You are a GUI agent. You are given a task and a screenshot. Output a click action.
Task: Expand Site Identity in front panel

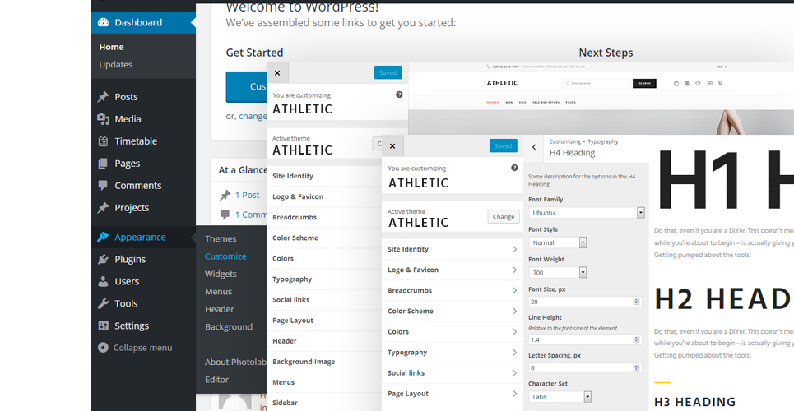coord(453,249)
